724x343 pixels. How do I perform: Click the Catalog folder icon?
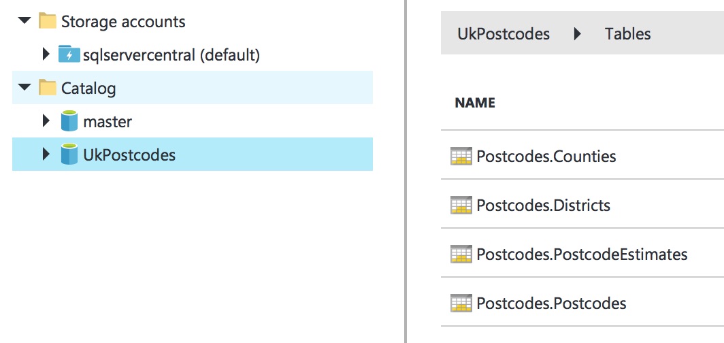[x=47, y=88]
